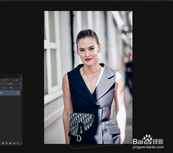Toggle lock position (move arrows) icon
Screen dimensions: 173x153
(x=2, y=88)
